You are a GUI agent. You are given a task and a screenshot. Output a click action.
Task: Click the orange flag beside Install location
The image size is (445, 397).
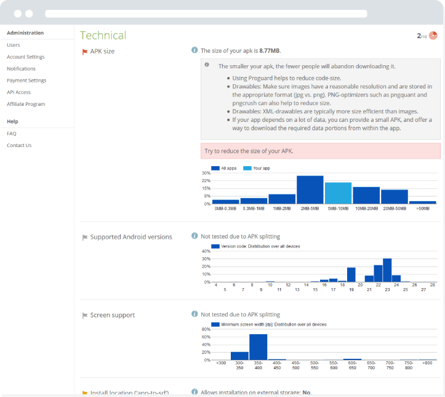pyautogui.click(x=85, y=393)
